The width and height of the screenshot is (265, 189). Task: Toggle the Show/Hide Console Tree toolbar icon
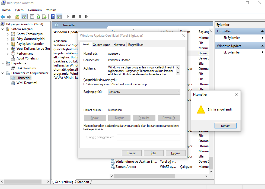24,17
